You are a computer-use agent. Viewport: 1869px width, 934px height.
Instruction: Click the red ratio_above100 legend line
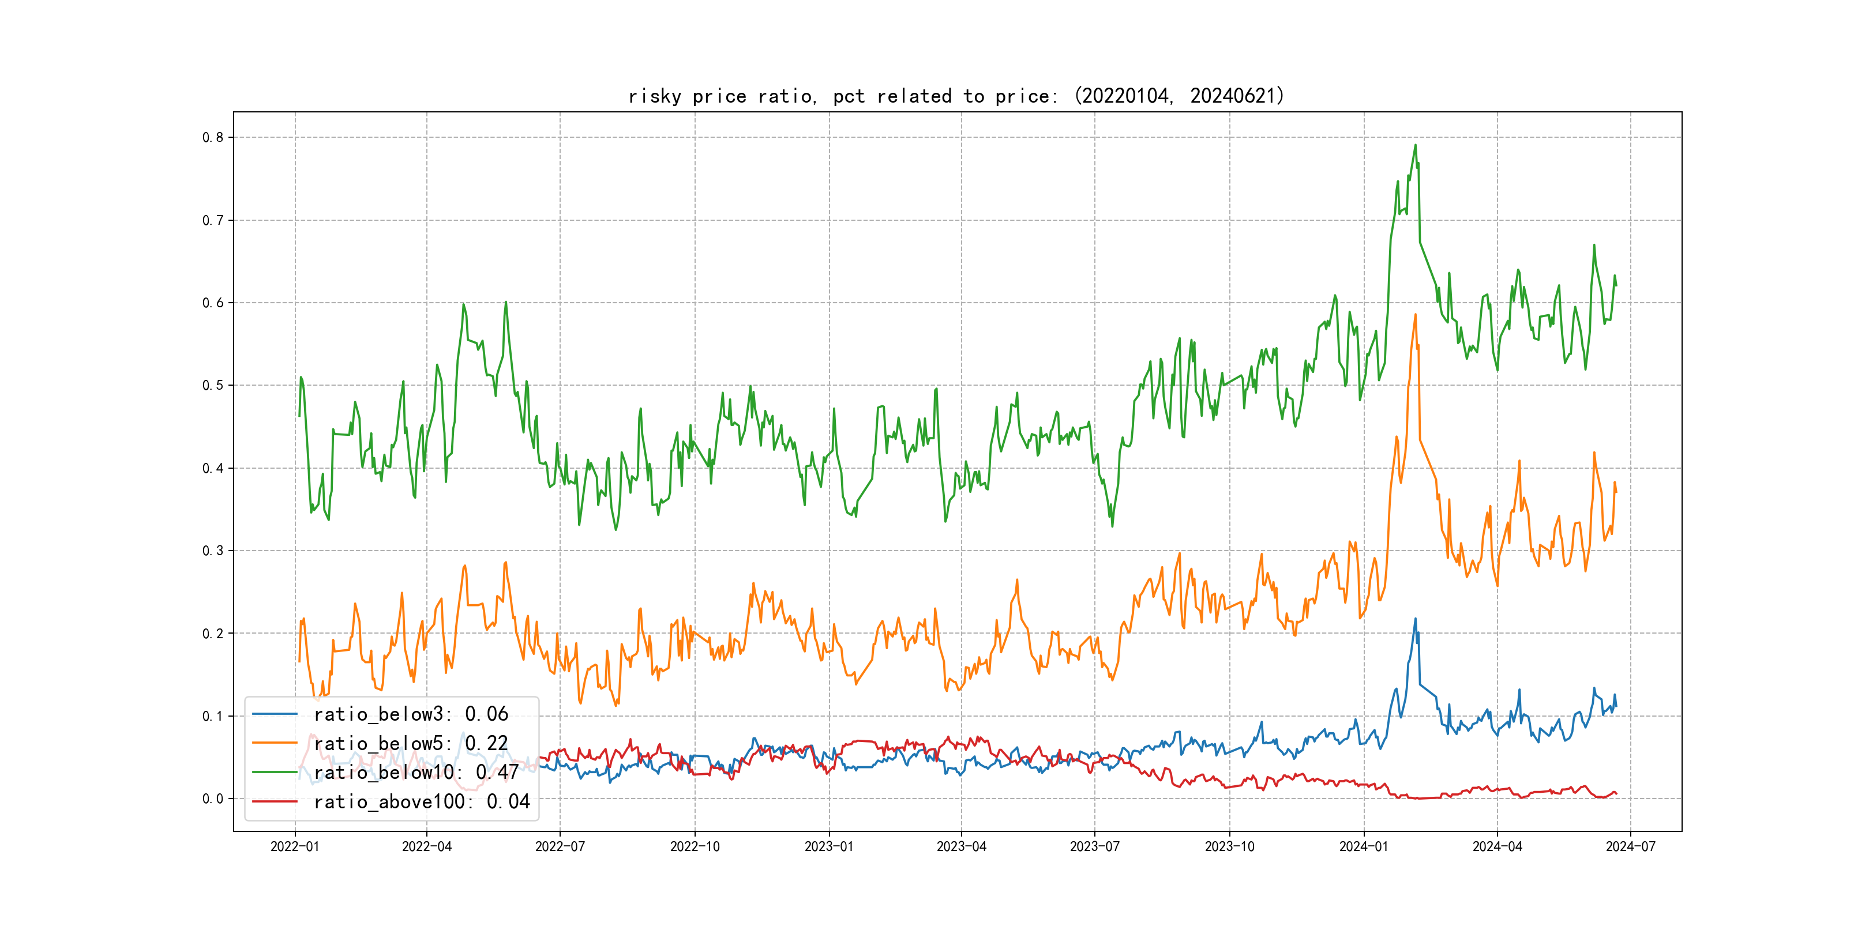point(274,801)
